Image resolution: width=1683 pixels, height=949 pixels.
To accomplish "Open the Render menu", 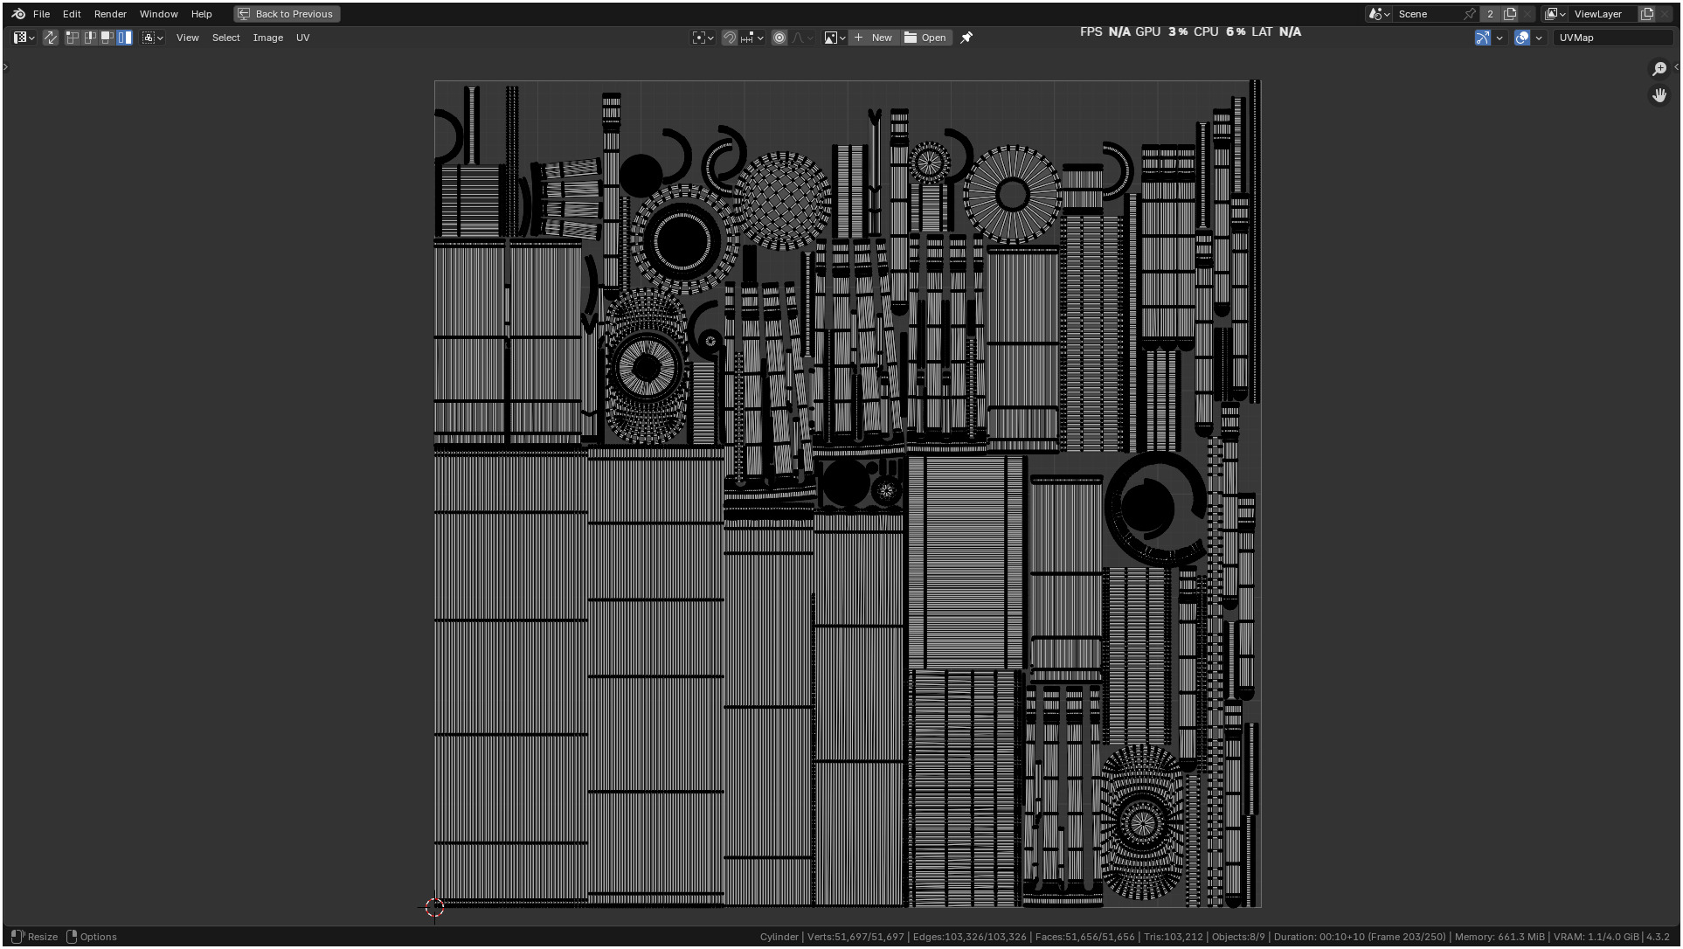I will pos(110,14).
